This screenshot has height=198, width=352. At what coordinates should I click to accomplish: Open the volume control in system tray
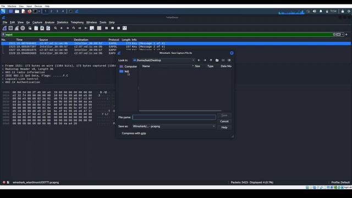coord(315,11)
